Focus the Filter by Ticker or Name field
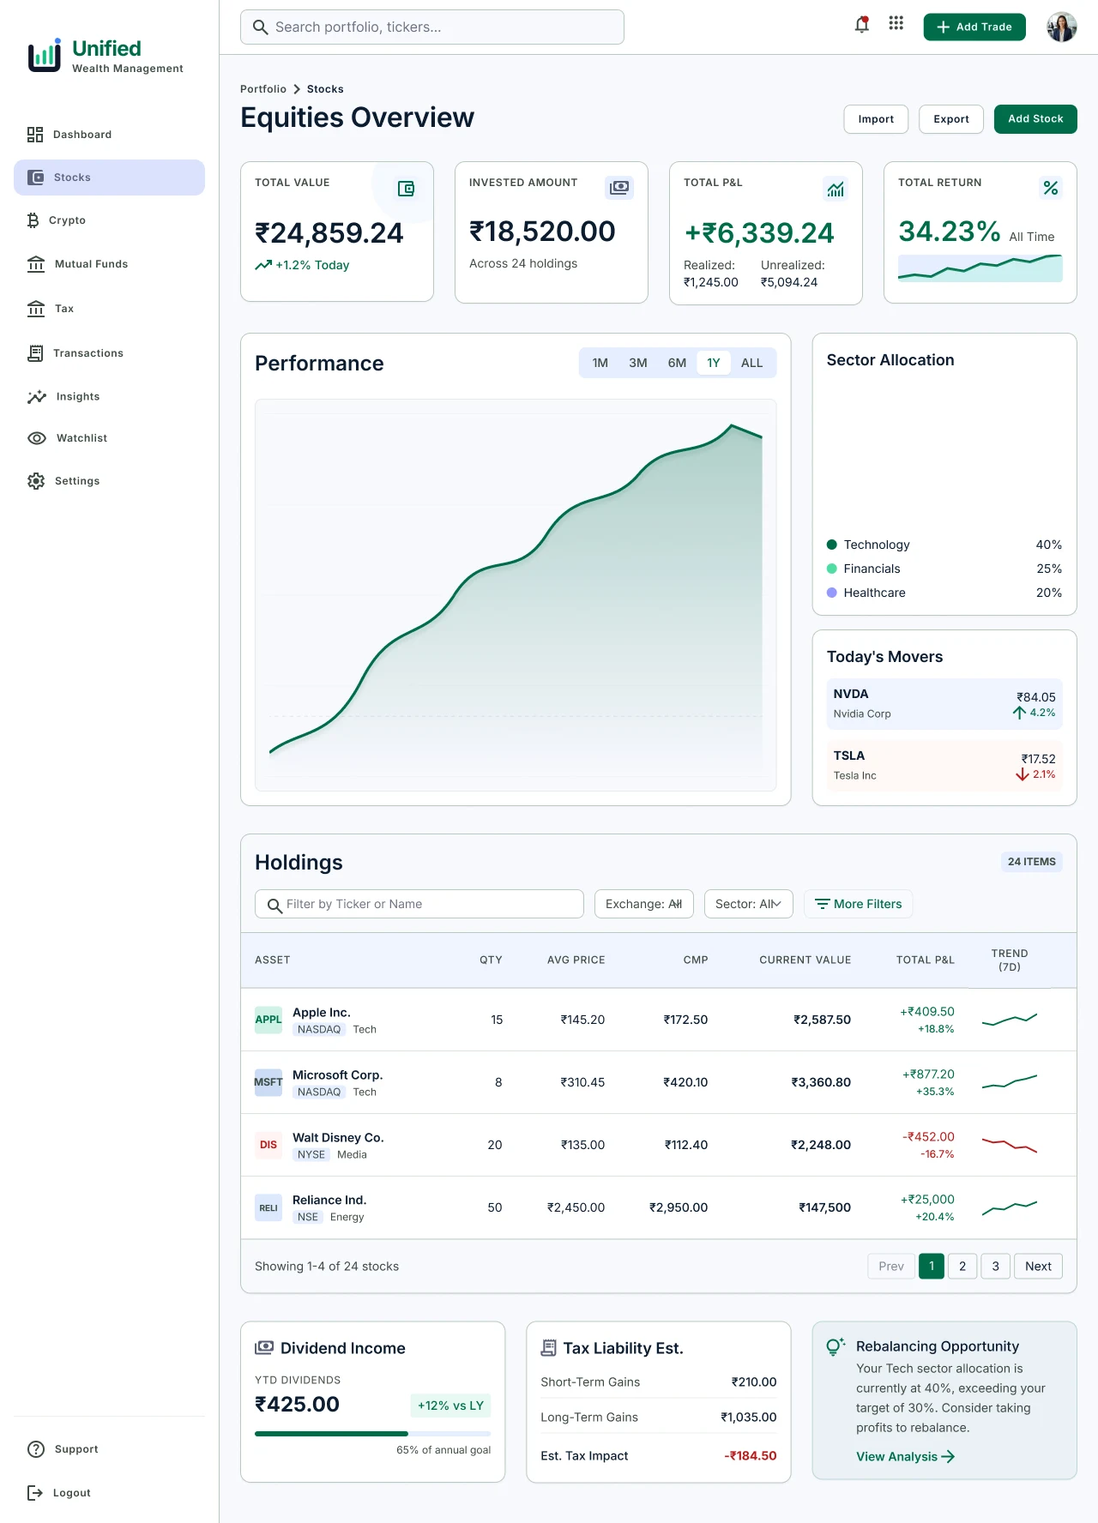This screenshot has width=1098, height=1523. pyautogui.click(x=419, y=904)
